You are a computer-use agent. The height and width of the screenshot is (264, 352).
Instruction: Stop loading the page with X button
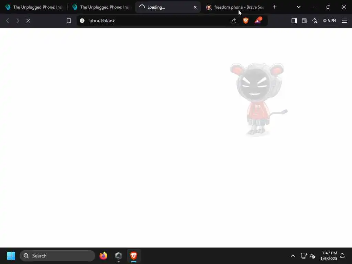[28, 21]
